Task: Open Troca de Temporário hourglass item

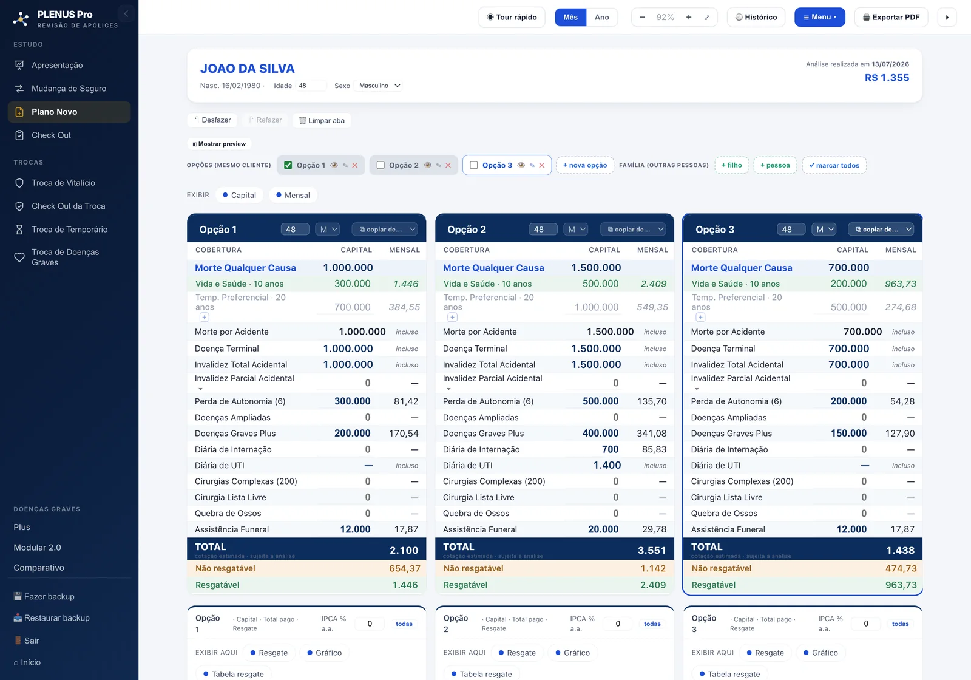Action: [x=69, y=229]
